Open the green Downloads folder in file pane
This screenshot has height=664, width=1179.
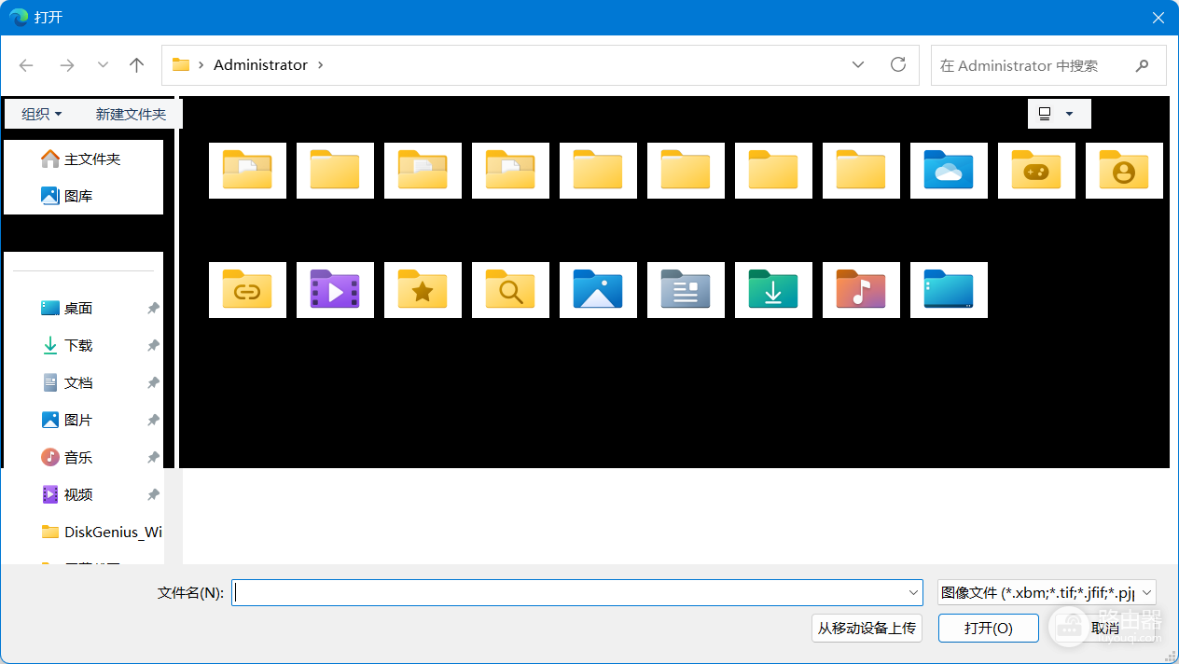pos(773,290)
